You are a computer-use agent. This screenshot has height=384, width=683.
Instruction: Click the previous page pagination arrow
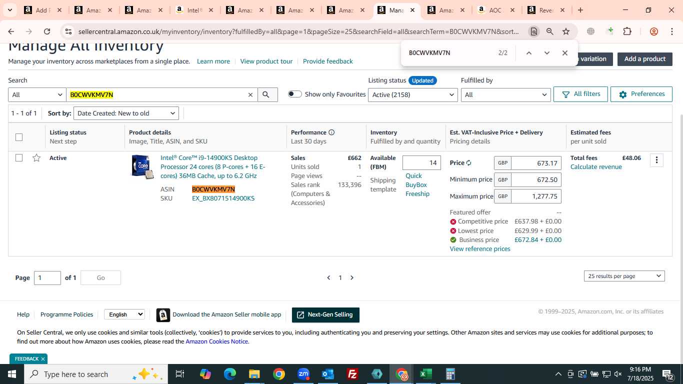click(328, 278)
